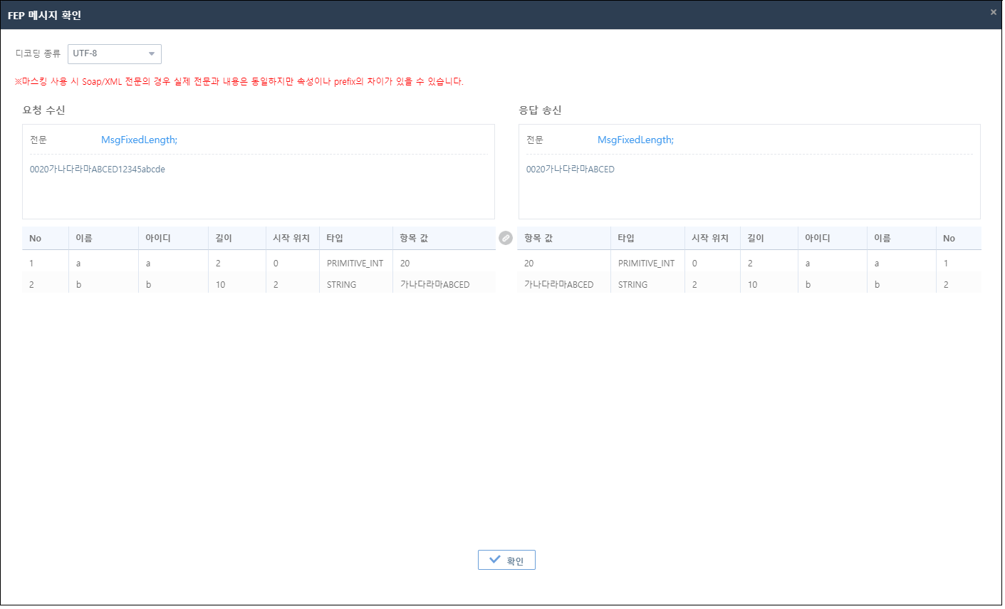Screen dimensions: 1005x609
Task: Close the FEP 메시지 확인 dialog with the X
Action: coord(993,11)
